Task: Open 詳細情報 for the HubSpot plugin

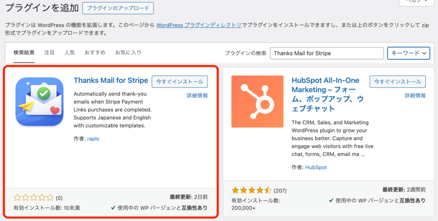Action: click(x=415, y=95)
